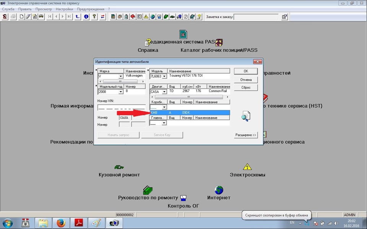Click the Заметка к заказу input field
This screenshot has height=229, width=367.
click(256, 17)
